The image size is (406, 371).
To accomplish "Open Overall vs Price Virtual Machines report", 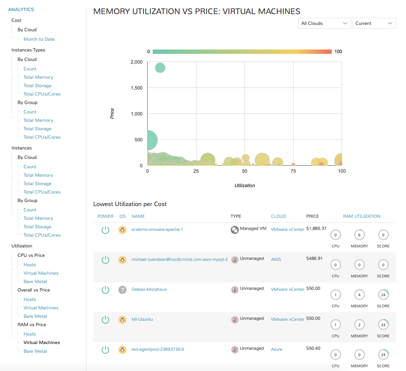I will (41, 308).
